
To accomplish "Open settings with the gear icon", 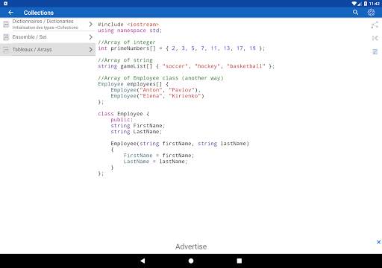I will pos(372,13).
